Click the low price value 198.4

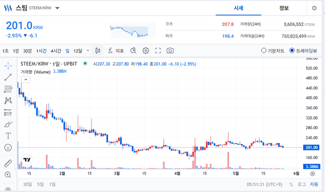[227, 36]
